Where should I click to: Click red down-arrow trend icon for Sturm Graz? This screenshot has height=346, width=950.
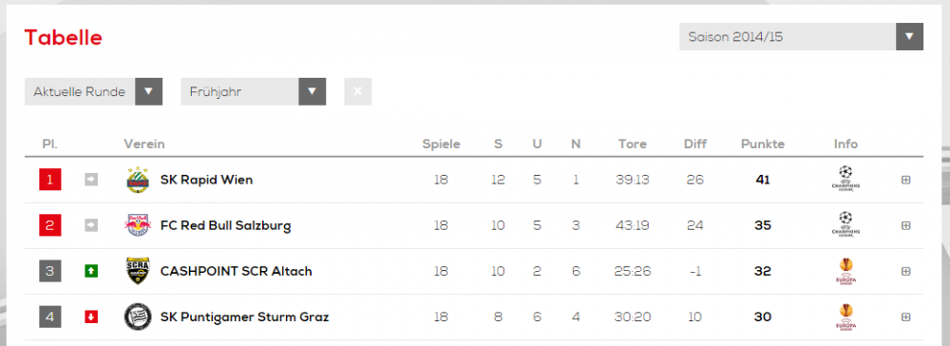[91, 317]
